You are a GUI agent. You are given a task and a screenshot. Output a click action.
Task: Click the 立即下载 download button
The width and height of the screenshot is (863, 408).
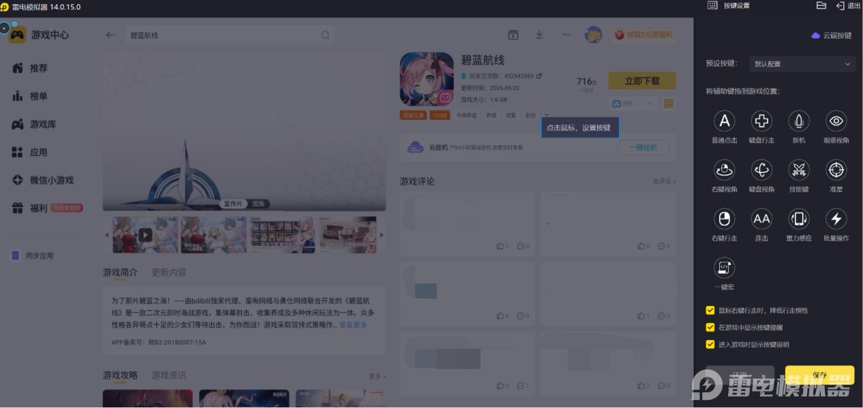pos(642,80)
